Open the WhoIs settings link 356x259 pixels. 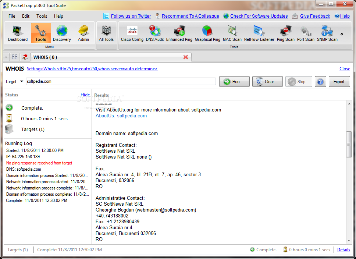click(x=92, y=69)
